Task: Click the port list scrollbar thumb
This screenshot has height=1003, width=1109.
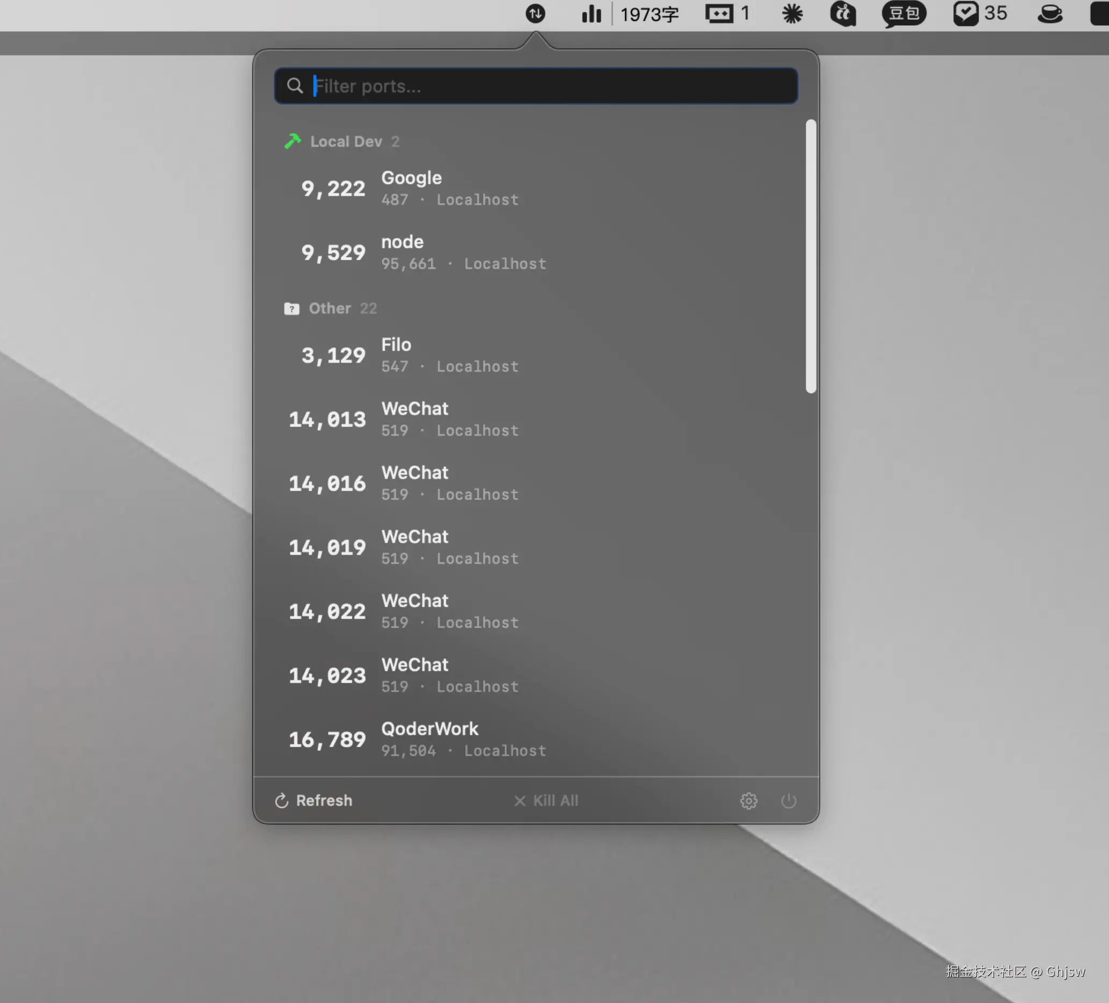Action: click(x=811, y=256)
